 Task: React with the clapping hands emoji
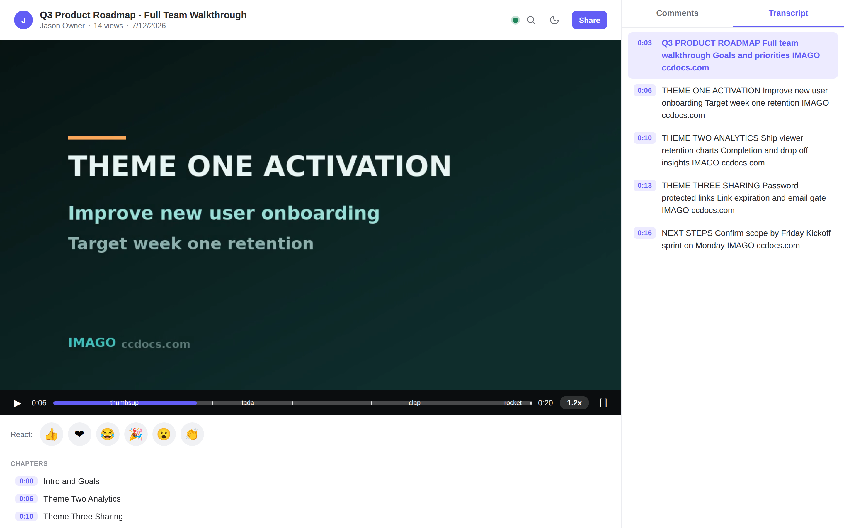point(192,434)
